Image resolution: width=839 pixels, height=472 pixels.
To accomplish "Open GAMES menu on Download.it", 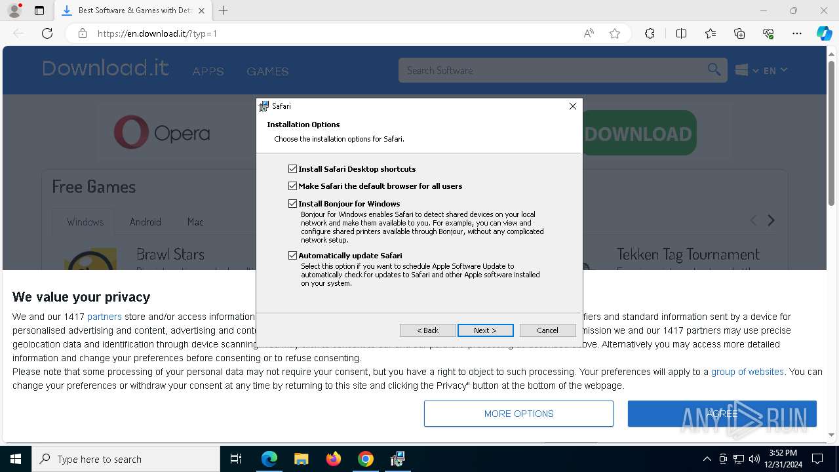I will [267, 71].
